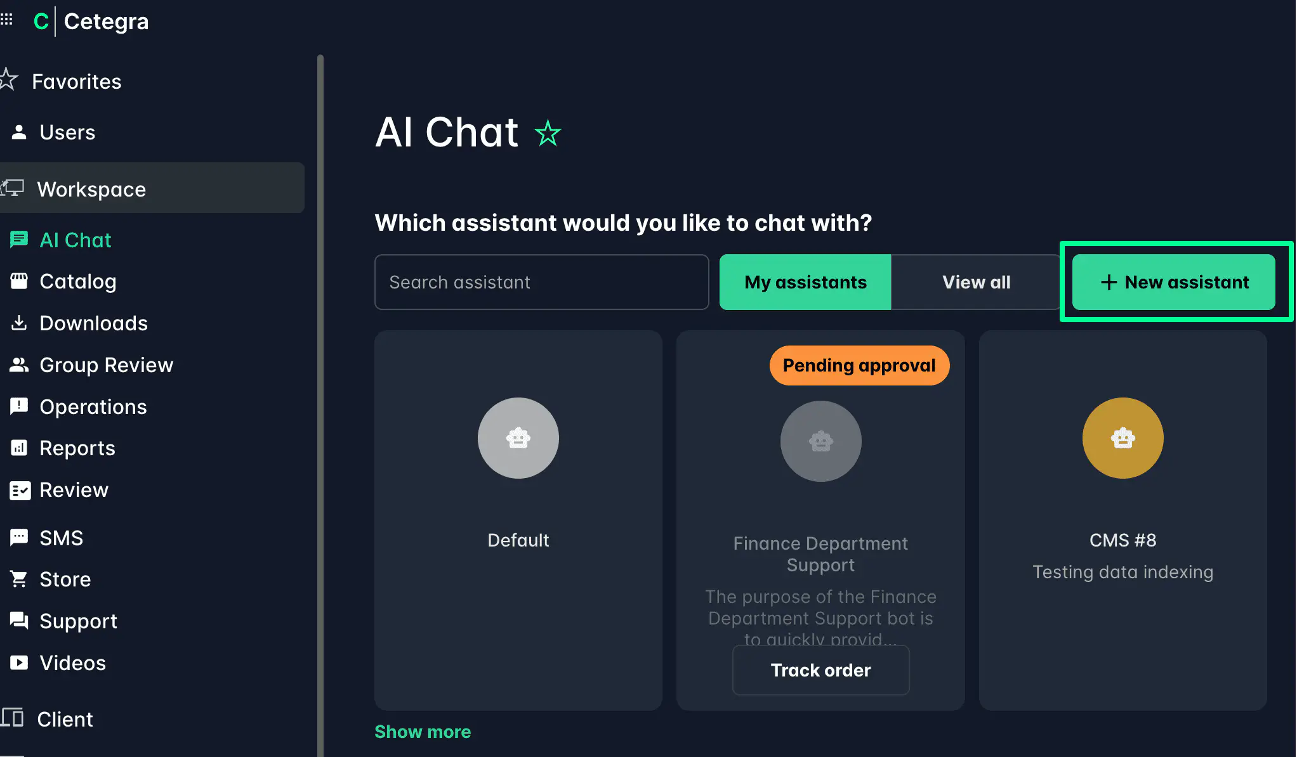
Task: Click the Search assistant field
Action: point(541,282)
